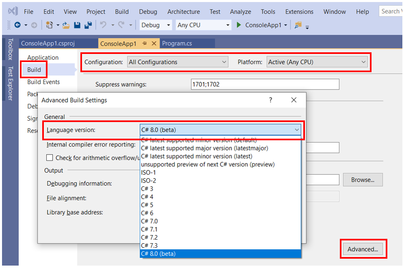The image size is (404, 268).
Task: Enable Check for arithmetic overflow checkbox
Action: coord(50,158)
